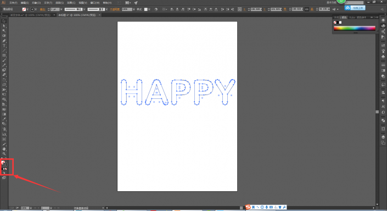Open the variable width profile dropdown
The image size is (387, 211).
[84, 9]
